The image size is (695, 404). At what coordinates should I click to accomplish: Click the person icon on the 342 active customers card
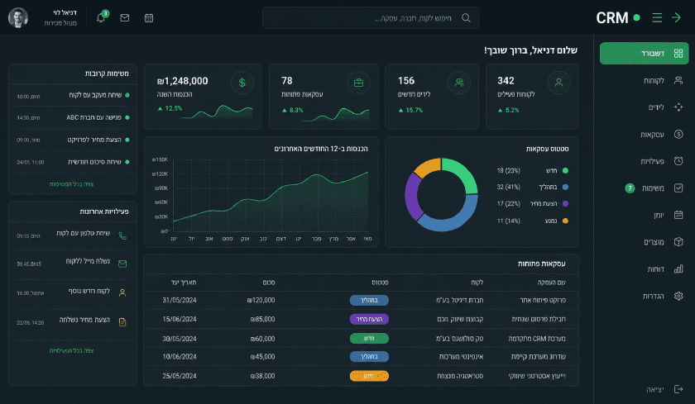[x=558, y=83]
